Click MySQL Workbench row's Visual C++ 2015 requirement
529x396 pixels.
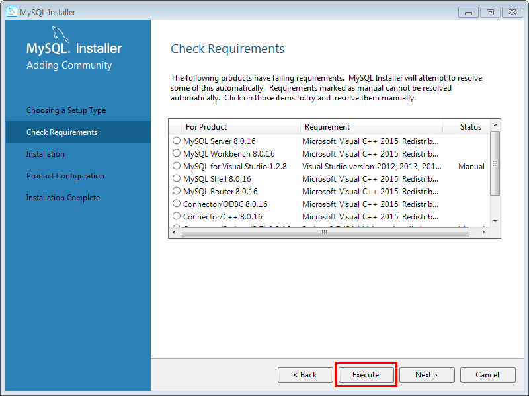[x=370, y=154]
